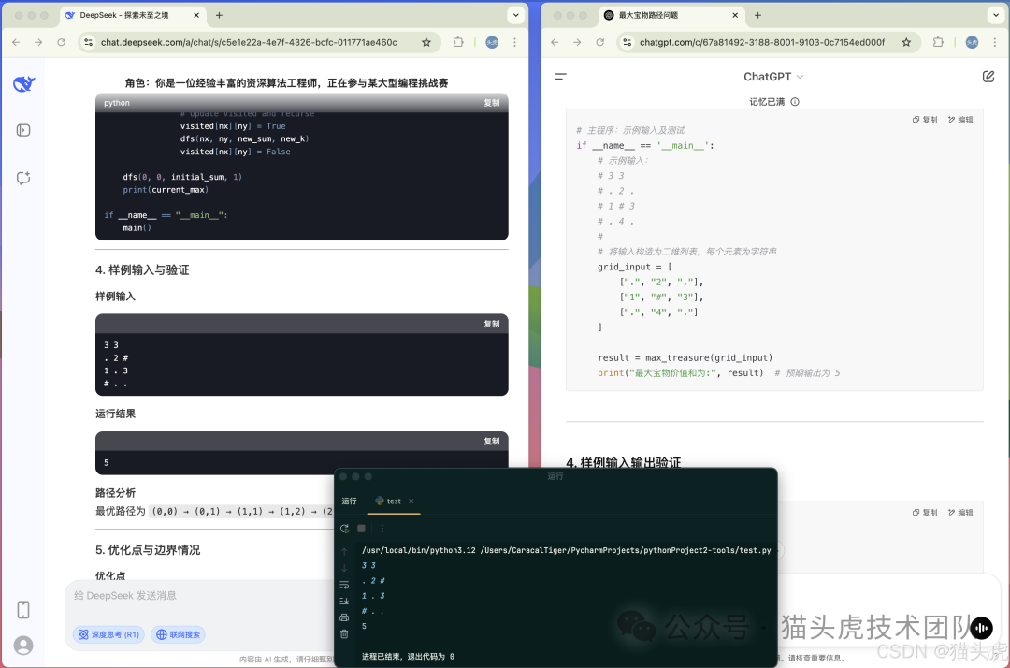Viewport: 1010px width, 668px height.
Task: Open the tab search dropdown in the ChatGPT window
Action: (x=996, y=15)
